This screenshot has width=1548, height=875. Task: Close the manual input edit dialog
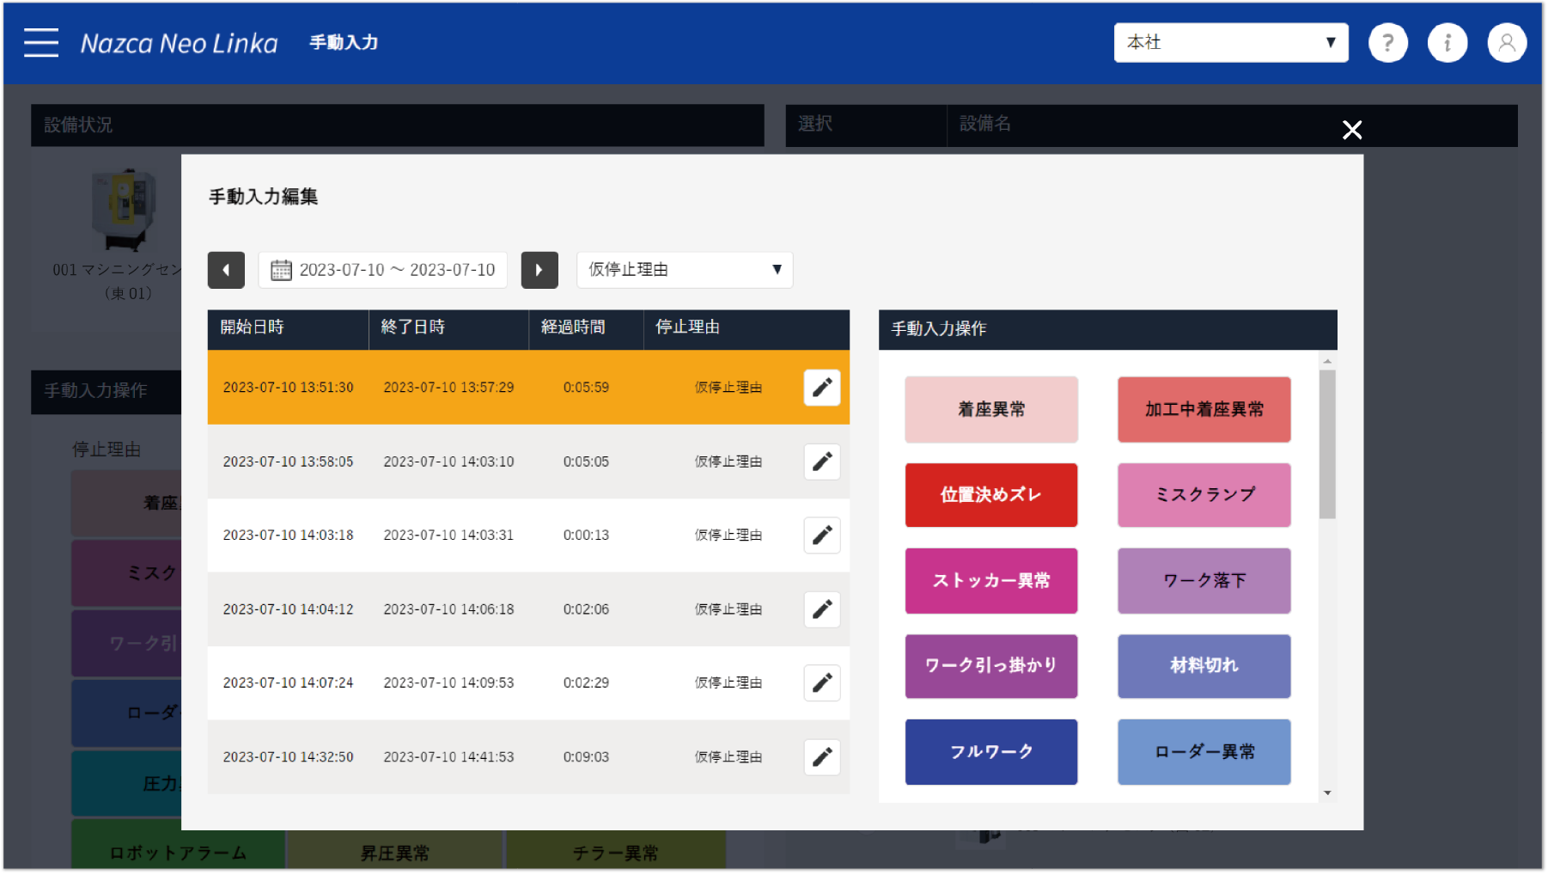(x=1352, y=130)
